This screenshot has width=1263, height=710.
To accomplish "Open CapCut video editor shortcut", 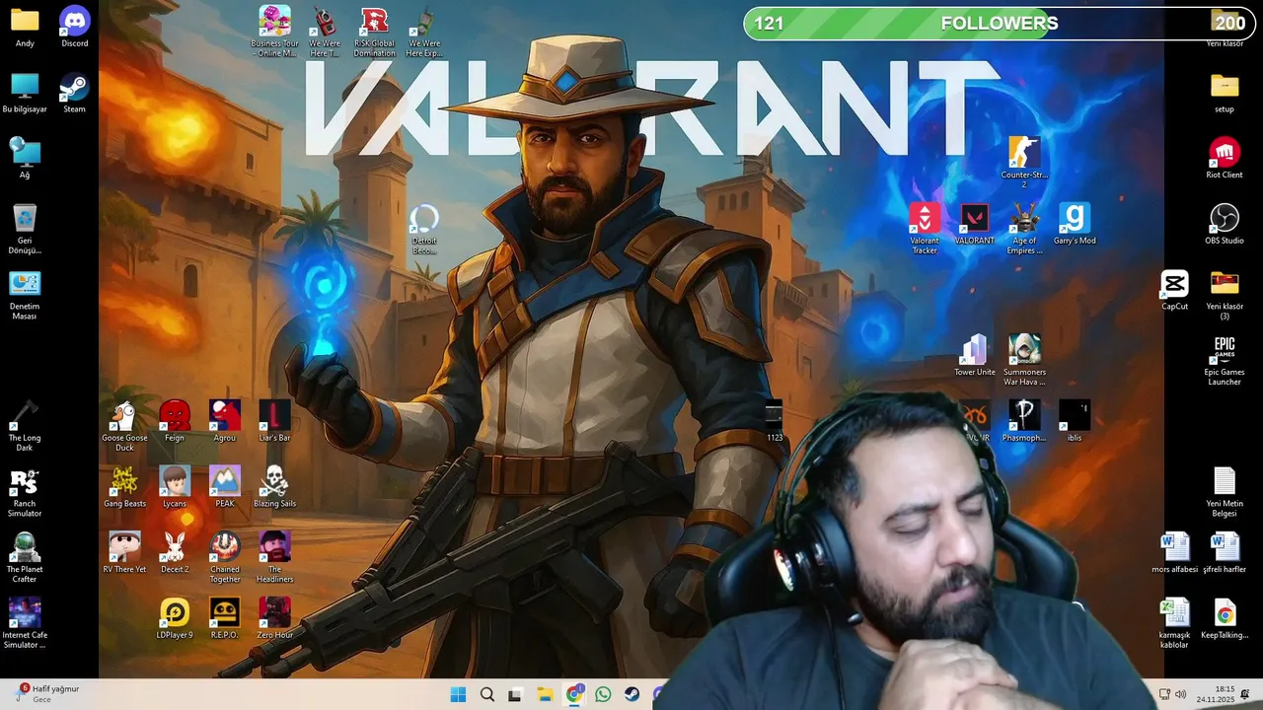I will [x=1174, y=290].
